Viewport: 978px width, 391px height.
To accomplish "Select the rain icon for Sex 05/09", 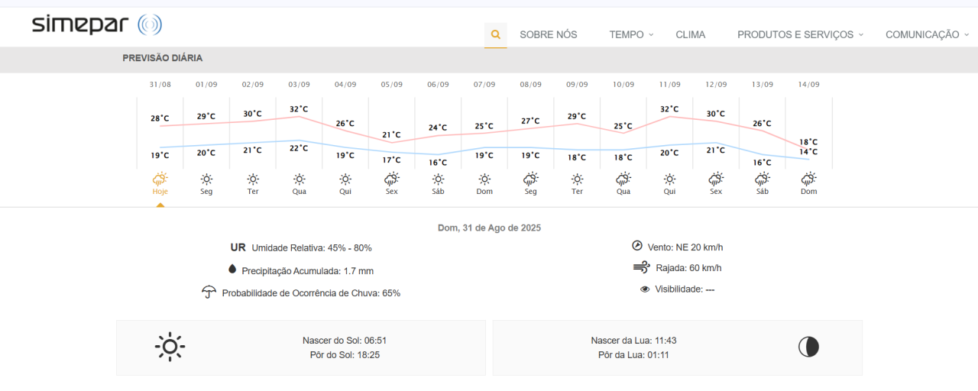I will coord(391,179).
